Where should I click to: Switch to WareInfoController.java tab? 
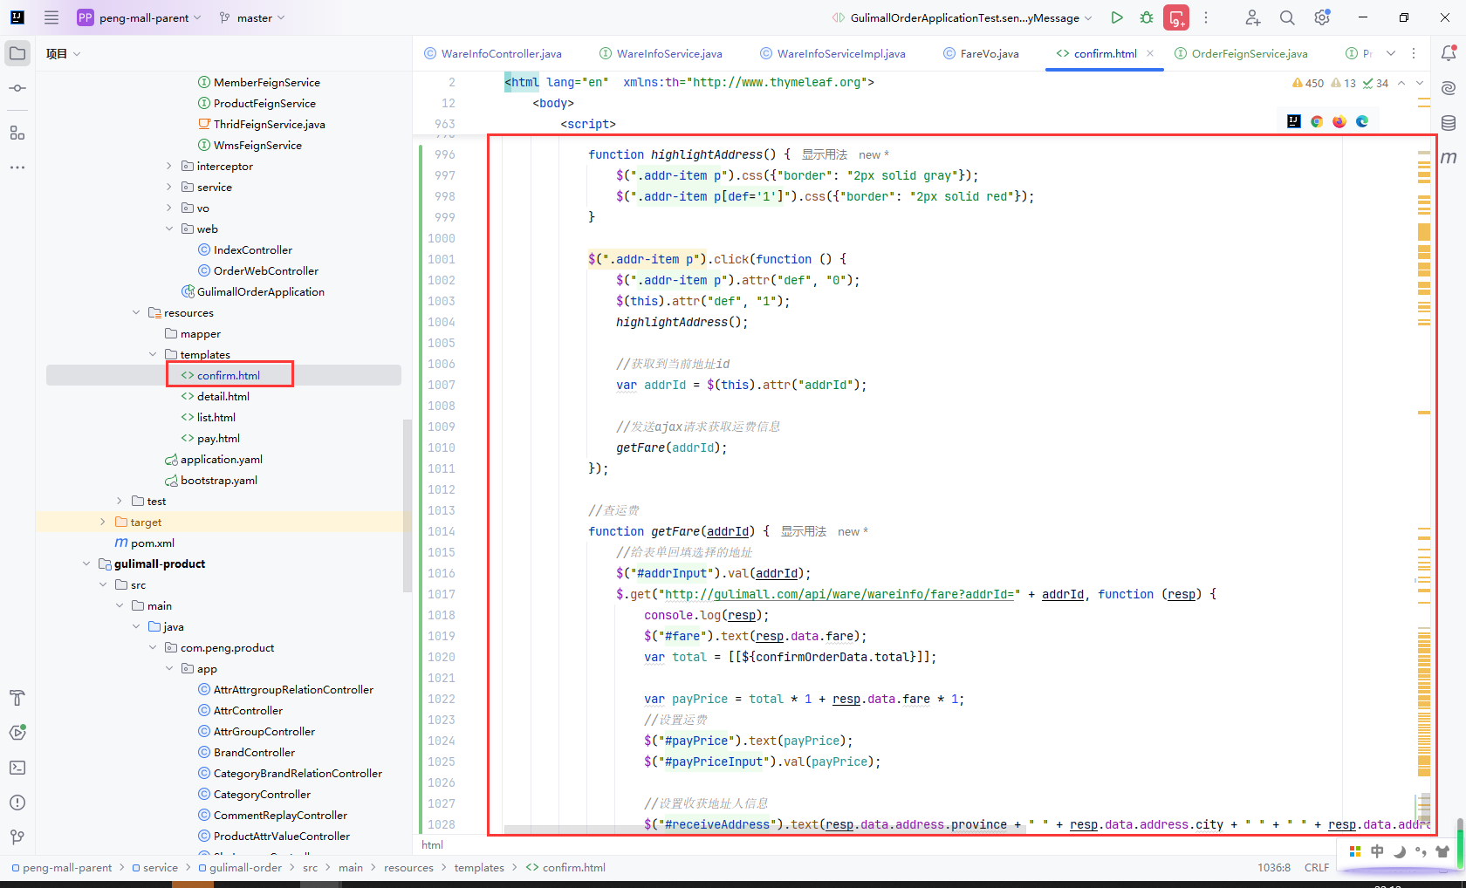click(x=493, y=53)
